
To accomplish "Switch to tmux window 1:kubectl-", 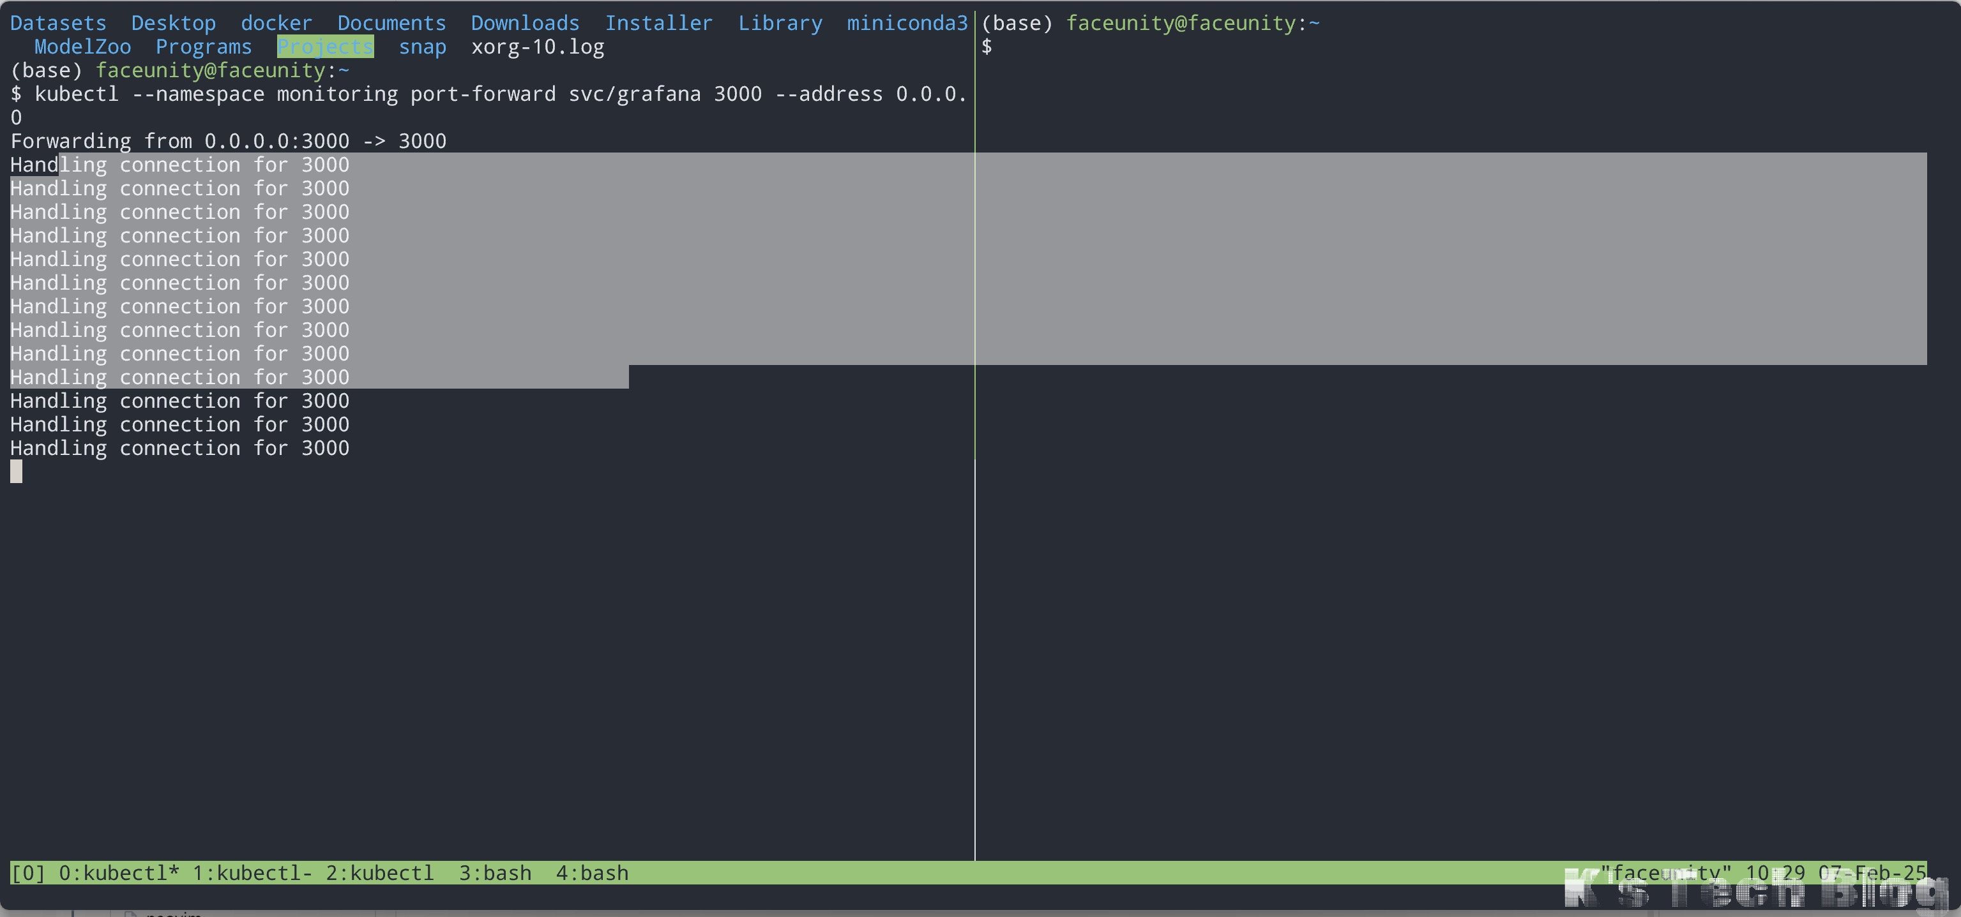I will coord(252,873).
